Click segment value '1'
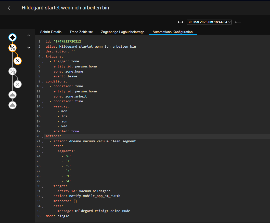 pyautogui.click(x=68, y=176)
